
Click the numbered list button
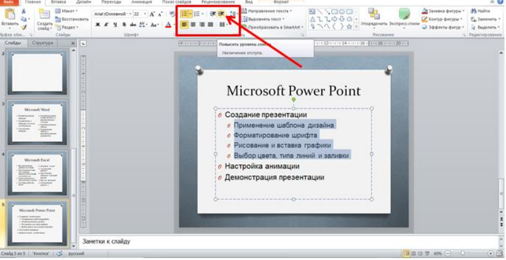198,13
